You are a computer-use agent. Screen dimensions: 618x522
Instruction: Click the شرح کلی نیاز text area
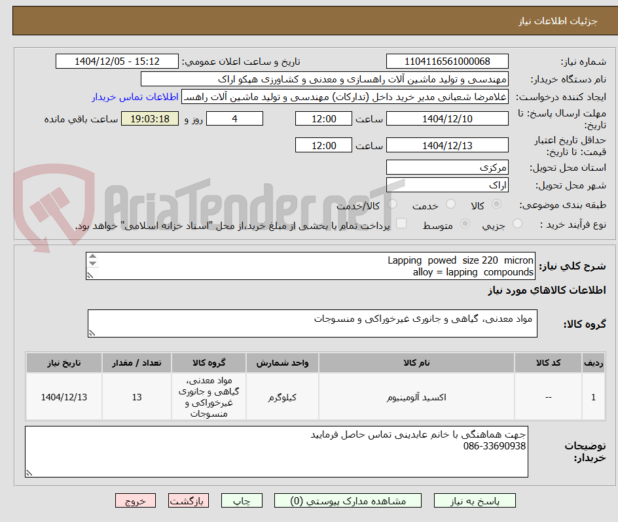310,266
